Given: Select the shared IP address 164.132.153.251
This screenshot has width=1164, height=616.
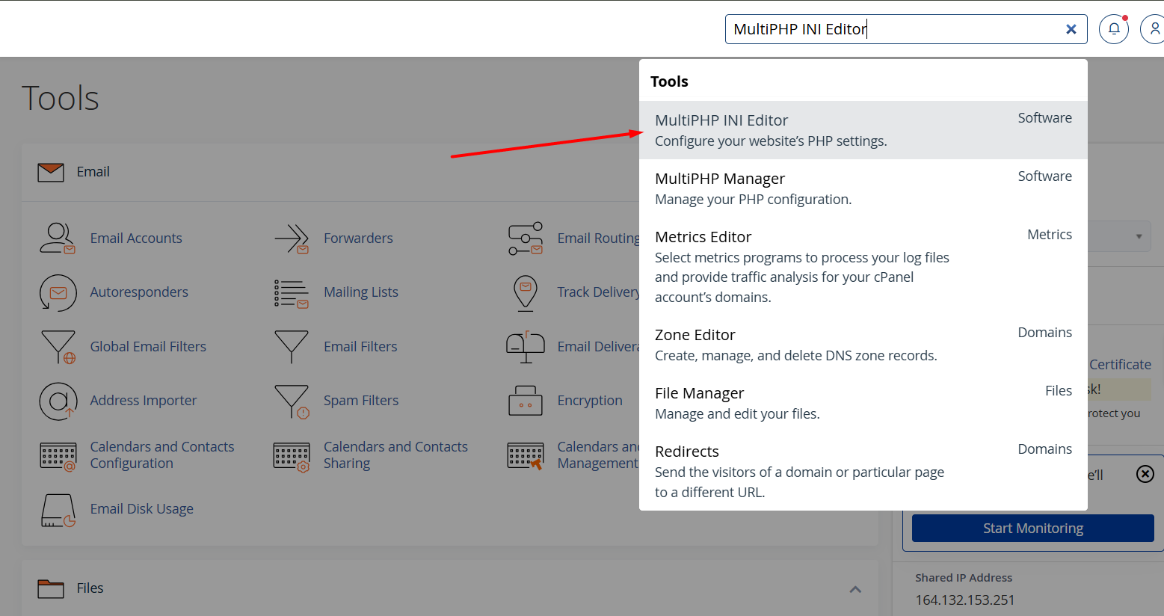Looking at the screenshot, I should (x=965, y=600).
